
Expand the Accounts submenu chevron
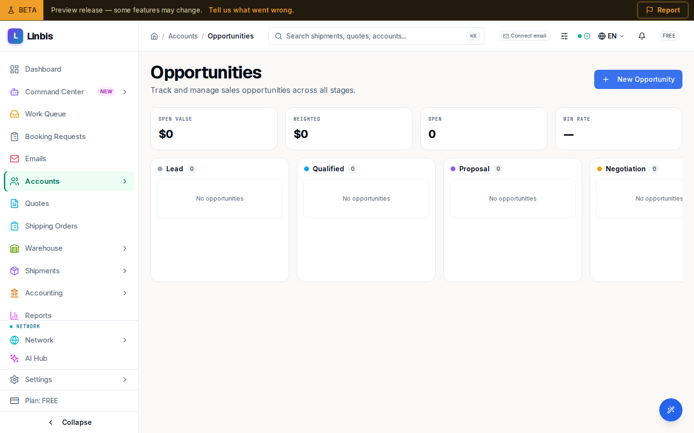tap(125, 181)
